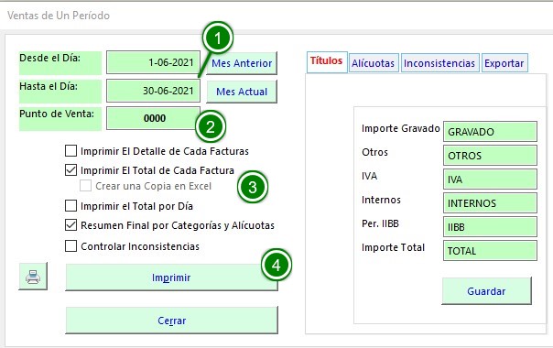Check Controlar Inconsistencias option
553x348 pixels.
70,246
